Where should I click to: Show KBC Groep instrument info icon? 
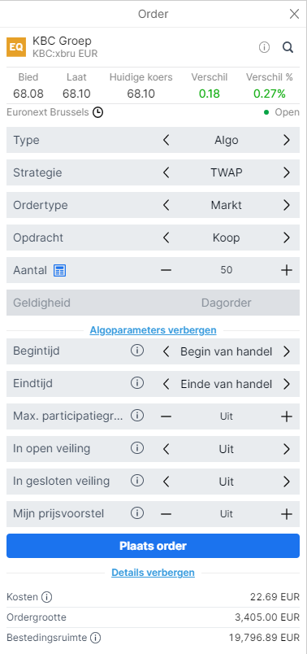click(x=264, y=47)
